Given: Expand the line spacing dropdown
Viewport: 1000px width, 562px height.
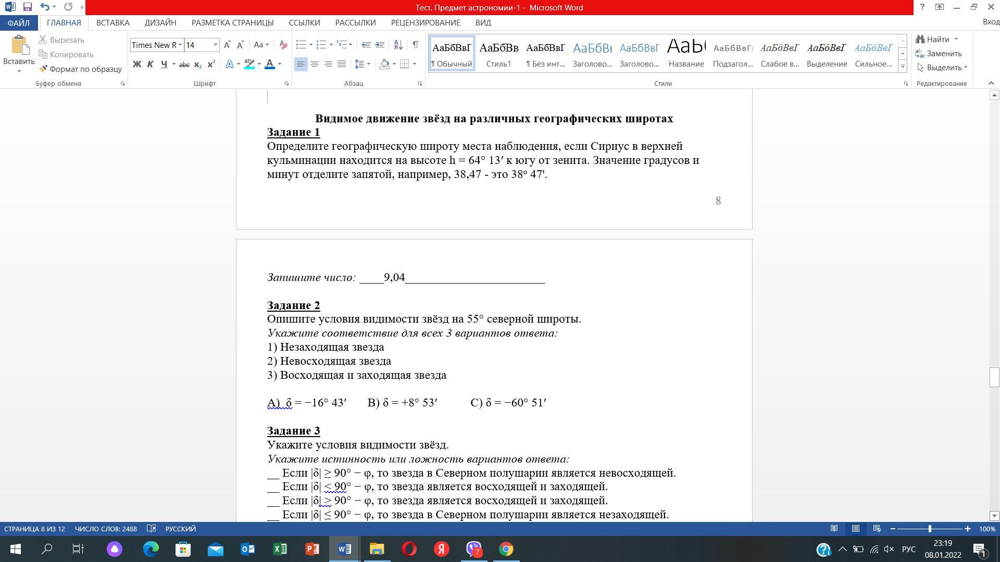Looking at the screenshot, I should pyautogui.click(x=369, y=64).
